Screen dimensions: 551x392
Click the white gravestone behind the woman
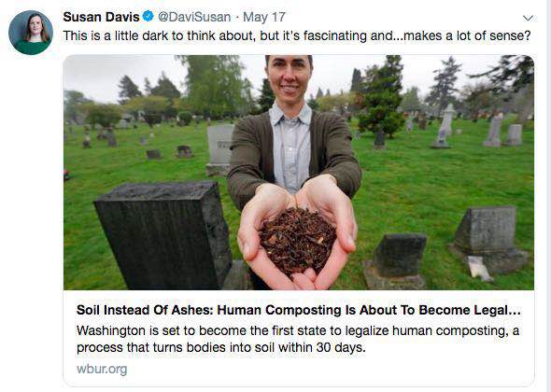[x=219, y=149]
